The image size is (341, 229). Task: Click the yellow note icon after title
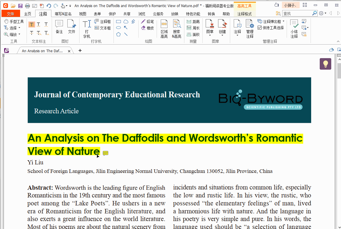(105, 153)
